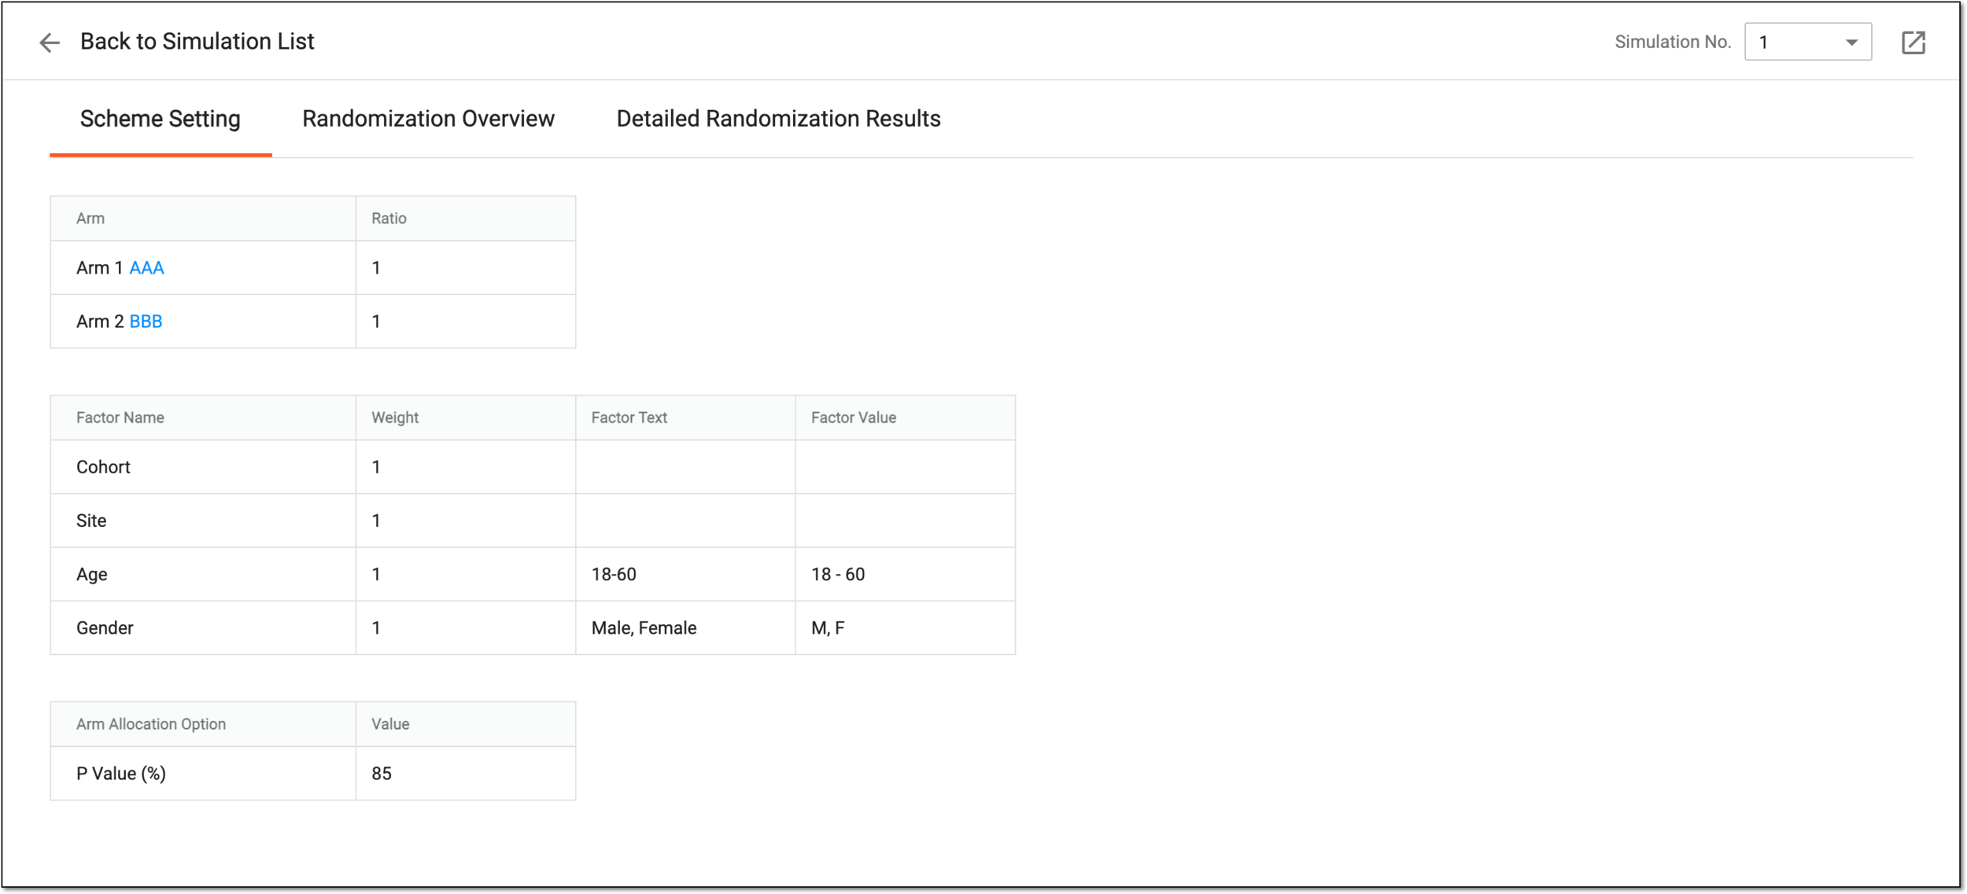Expand the Simulation No. dropdown
This screenshot has width=1967, height=894.
coord(1807,42)
